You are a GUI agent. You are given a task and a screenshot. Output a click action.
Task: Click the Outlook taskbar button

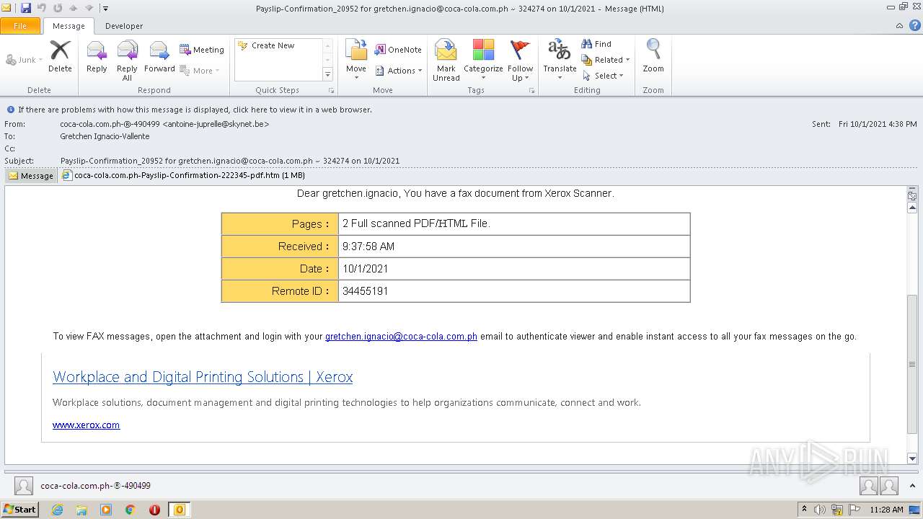click(x=180, y=510)
